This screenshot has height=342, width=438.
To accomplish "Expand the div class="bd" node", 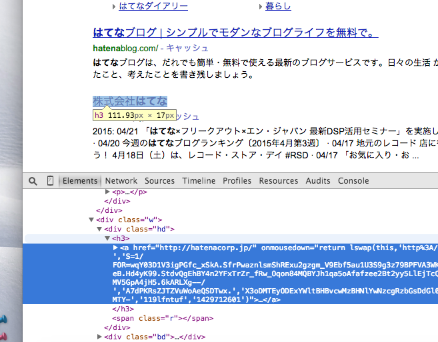I will pyautogui.click(x=99, y=337).
